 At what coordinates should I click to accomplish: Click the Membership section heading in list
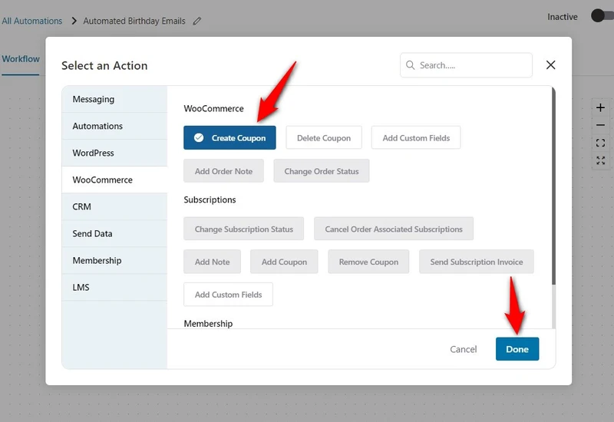[x=208, y=324]
